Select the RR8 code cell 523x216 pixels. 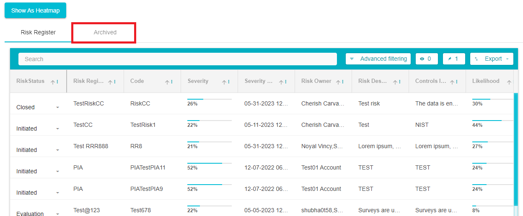tap(136, 146)
